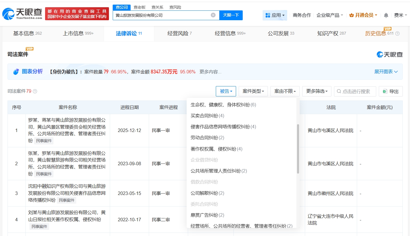This screenshot has height=236, width=410.
Task: Click the 更多内容 link
Action: (210, 72)
